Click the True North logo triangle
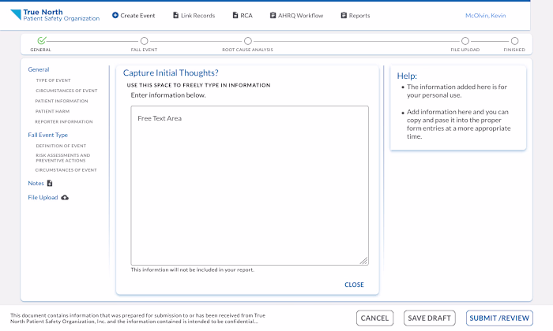This screenshot has height=331, width=553. [x=16, y=14]
